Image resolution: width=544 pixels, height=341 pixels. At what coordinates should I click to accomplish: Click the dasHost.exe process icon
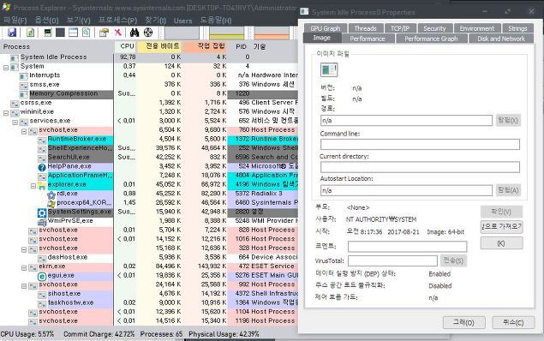pos(42,259)
